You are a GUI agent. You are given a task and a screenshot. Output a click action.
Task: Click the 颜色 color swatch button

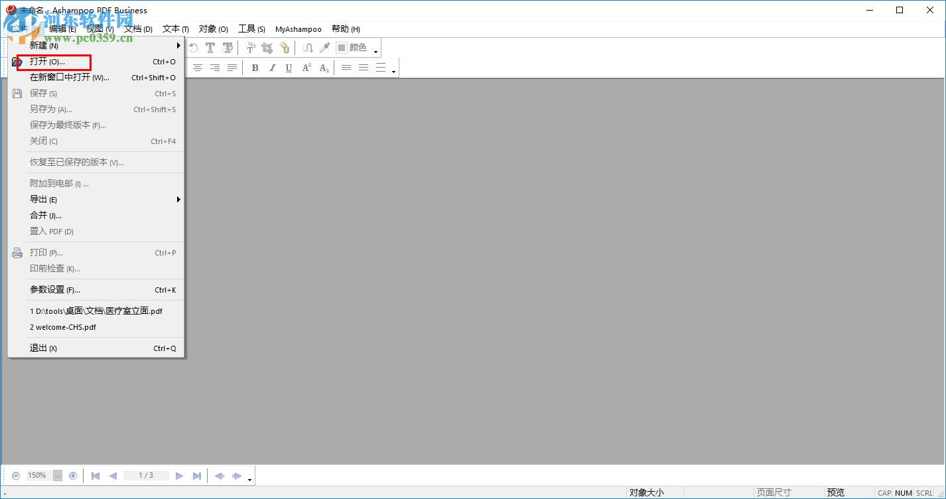(x=352, y=48)
